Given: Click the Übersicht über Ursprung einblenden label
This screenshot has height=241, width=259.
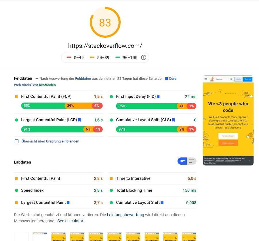Looking at the screenshot, I should click(50, 141).
